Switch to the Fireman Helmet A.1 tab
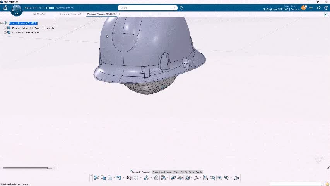 pos(71,14)
